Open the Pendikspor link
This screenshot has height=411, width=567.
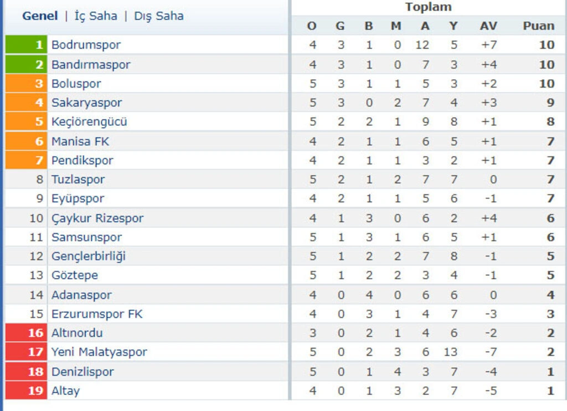[x=83, y=160]
